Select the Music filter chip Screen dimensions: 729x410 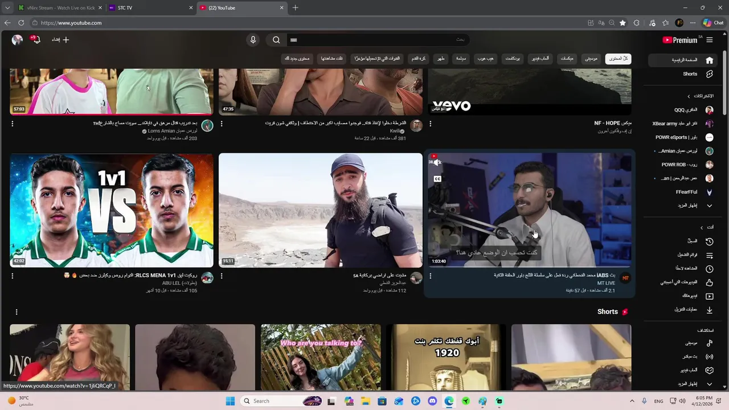point(592,59)
